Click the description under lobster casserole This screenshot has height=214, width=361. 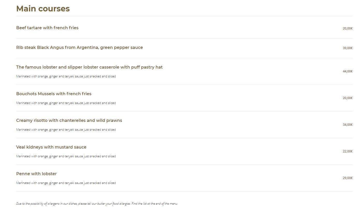(x=66, y=76)
